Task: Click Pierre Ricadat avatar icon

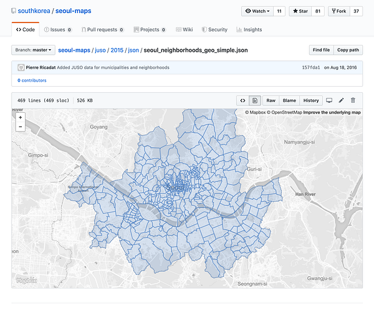Action: tap(21, 67)
